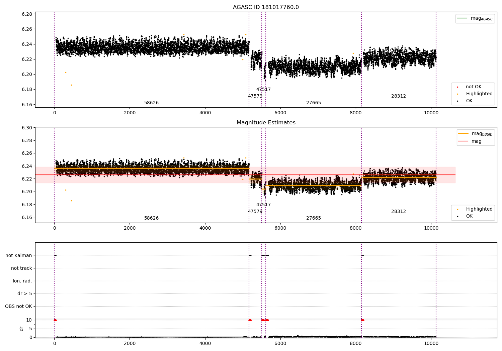Click observation label 47517 in Magnitude Estimates plot
502x351 pixels.
263,205
